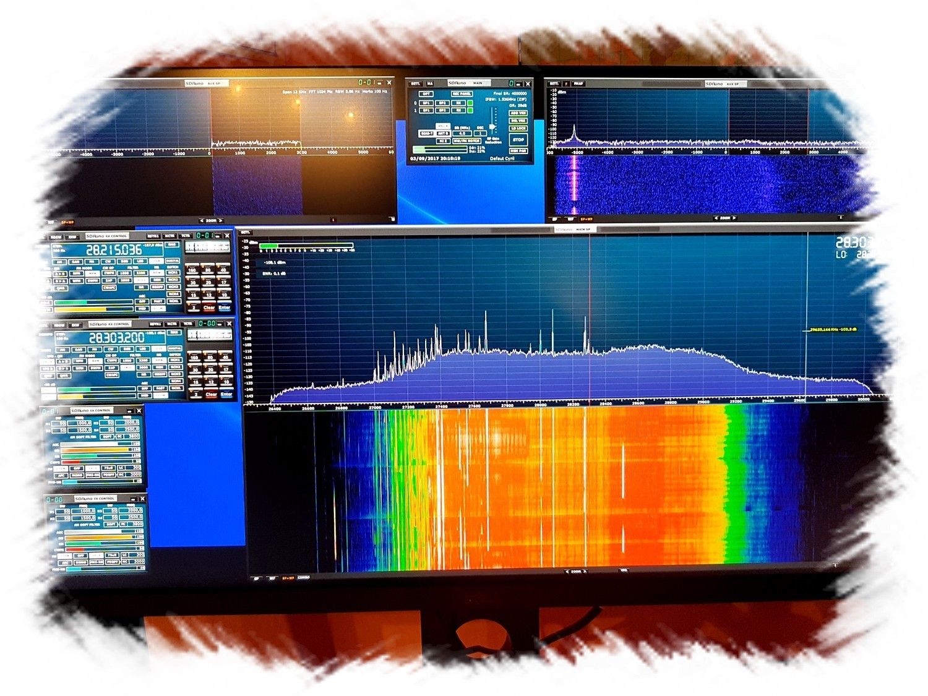Viewport: 928px width, 696px height.
Task: Adjust green squelch bar in 28.215.036 RX Control
Action: (93, 302)
